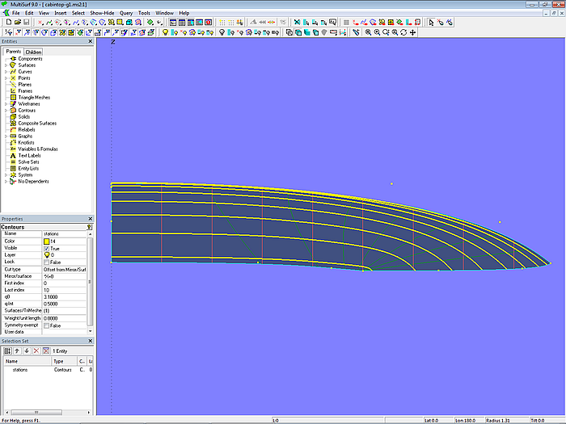This screenshot has width=566, height=424.
Task: Select the arrow pointer select tool
Action: [431, 23]
